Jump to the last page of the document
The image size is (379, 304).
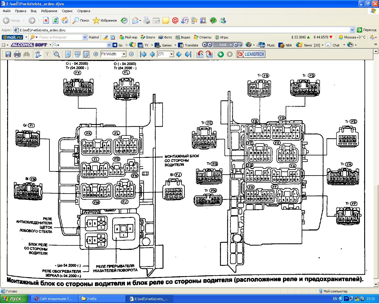pyautogui.click(x=188, y=54)
